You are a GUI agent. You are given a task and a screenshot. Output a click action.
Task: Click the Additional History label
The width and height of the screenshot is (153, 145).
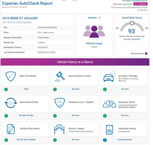click(x=127, y=128)
